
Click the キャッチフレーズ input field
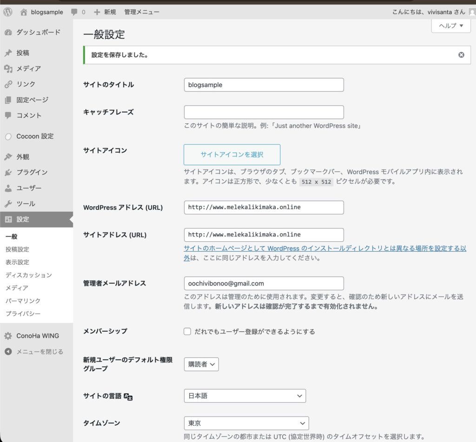[x=264, y=112]
